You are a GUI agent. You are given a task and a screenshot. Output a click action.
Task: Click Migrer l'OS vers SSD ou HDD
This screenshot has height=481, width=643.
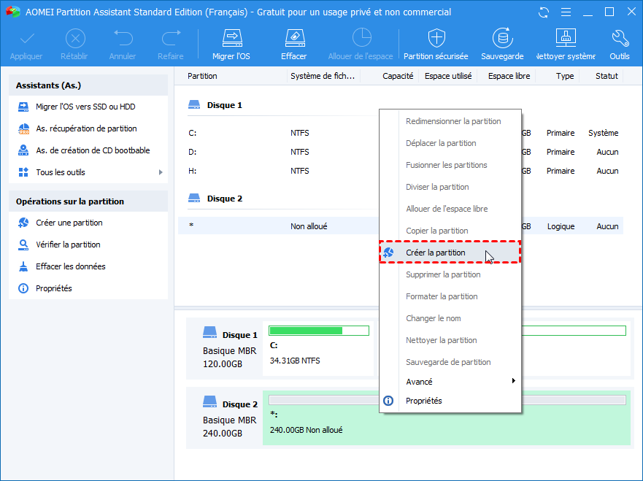85,107
